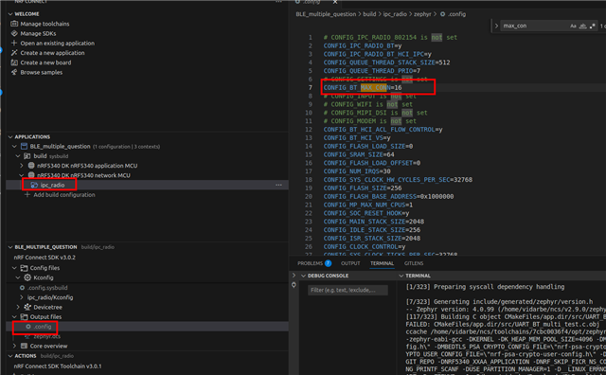The width and height of the screenshot is (606, 375).
Task: Click the Core overview icon
Action: (24, 346)
